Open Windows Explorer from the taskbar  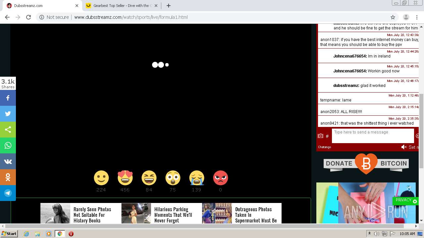pyautogui.click(x=37, y=234)
